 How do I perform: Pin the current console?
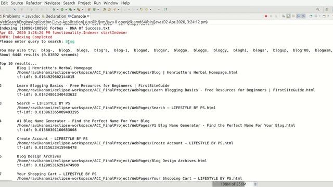311,16
